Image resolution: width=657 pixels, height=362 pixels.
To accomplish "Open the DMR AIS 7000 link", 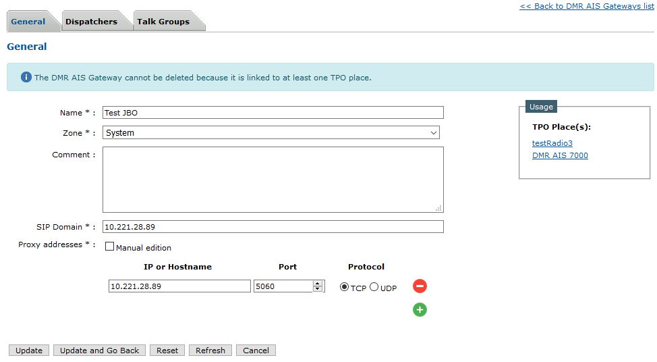I will [560, 155].
